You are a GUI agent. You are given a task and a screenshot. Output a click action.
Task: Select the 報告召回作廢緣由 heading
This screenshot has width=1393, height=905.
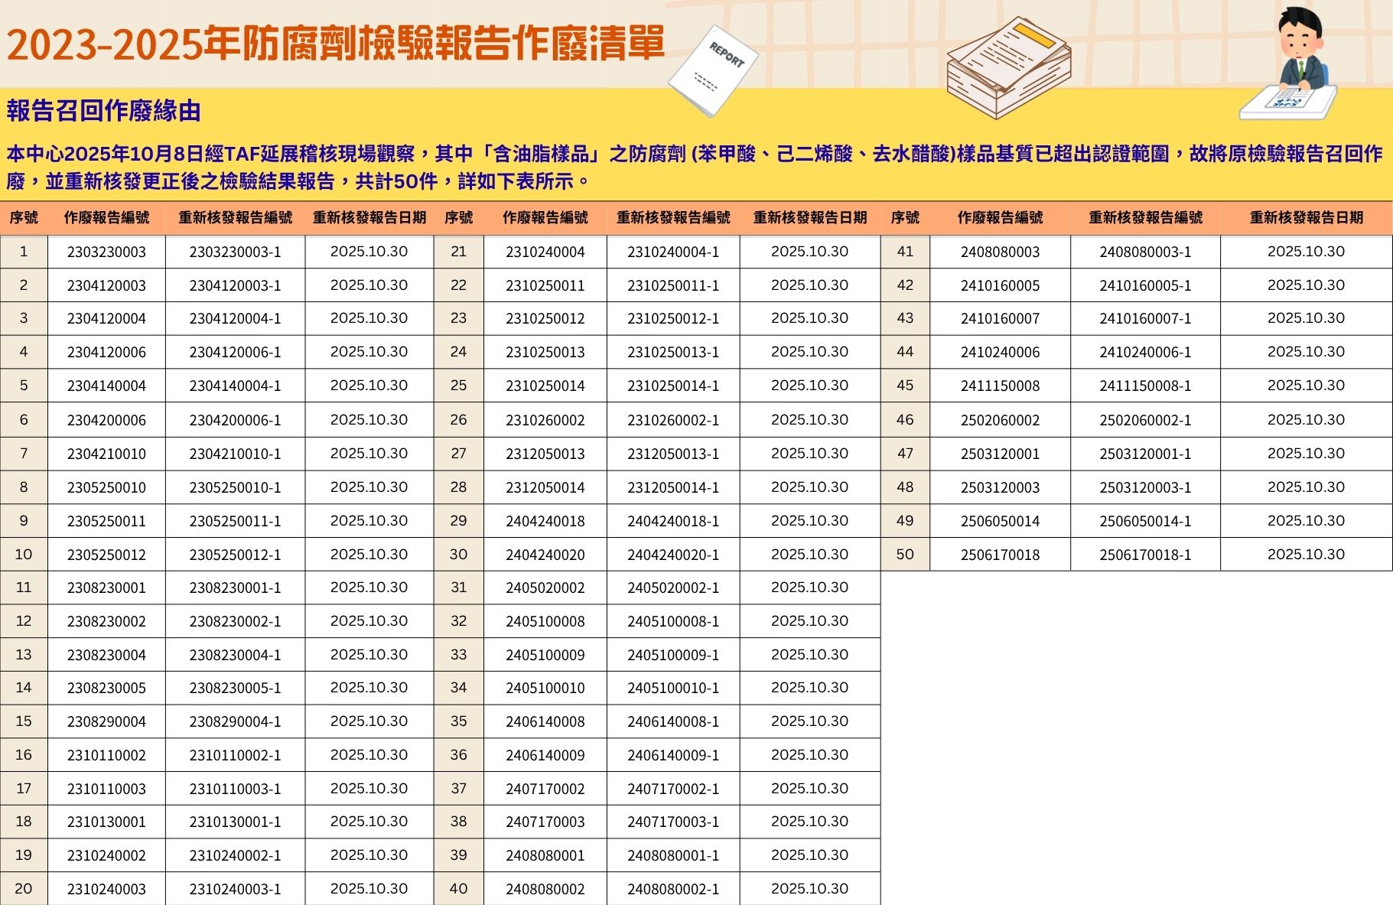(x=103, y=111)
